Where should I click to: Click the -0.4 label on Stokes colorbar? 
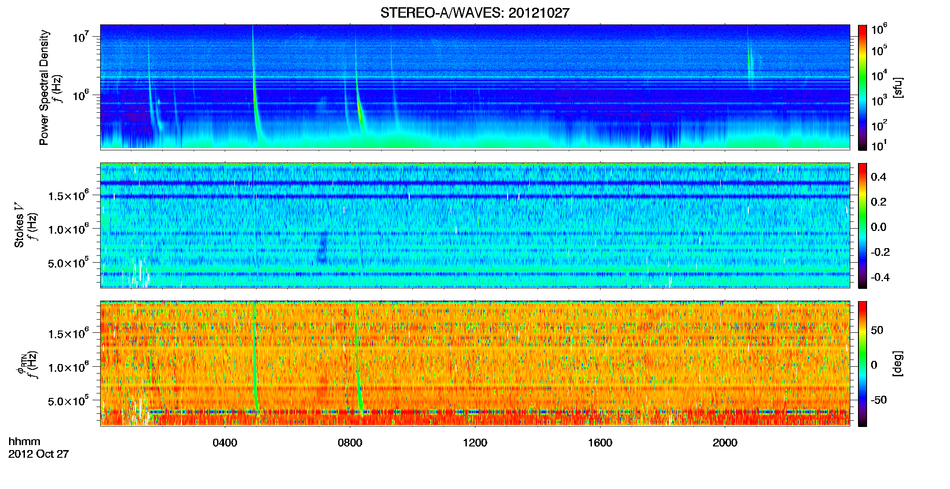click(880, 277)
